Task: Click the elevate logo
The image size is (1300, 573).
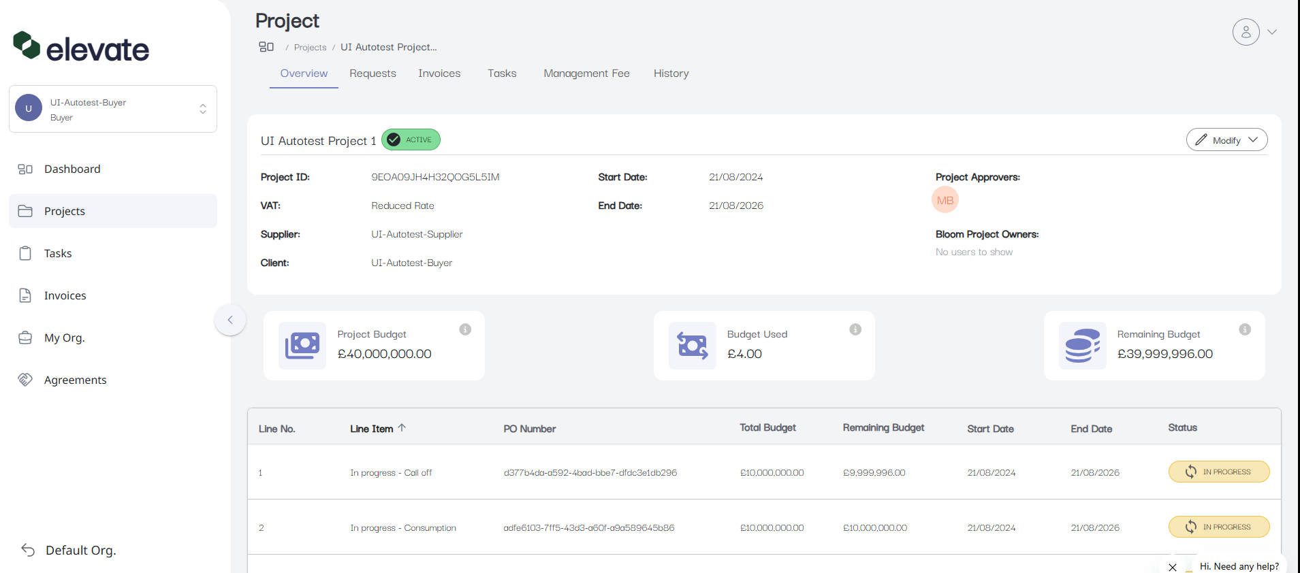Action: click(x=81, y=46)
